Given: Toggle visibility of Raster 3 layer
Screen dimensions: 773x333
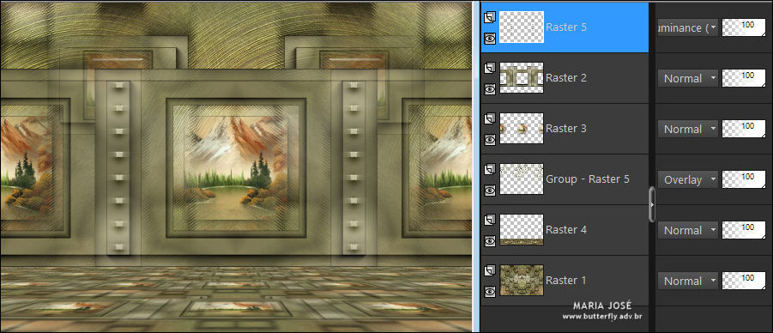Looking at the screenshot, I should point(490,140).
